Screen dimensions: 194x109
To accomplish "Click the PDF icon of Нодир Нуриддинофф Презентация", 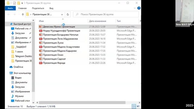I will coord(40,31).
